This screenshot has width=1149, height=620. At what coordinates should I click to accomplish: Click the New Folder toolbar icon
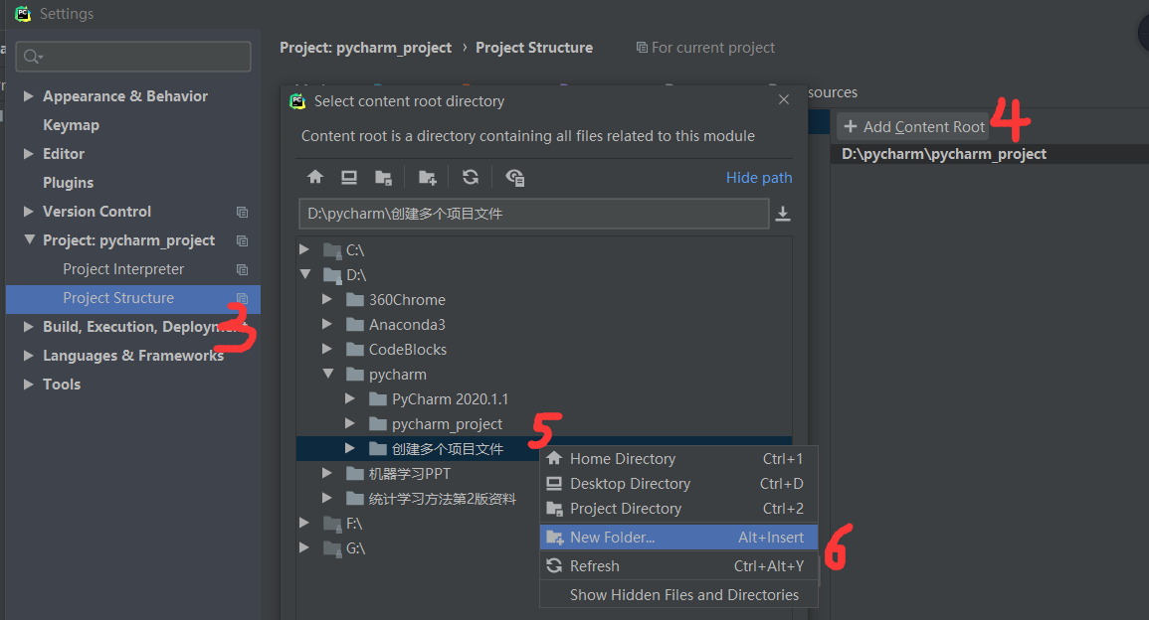click(x=427, y=177)
